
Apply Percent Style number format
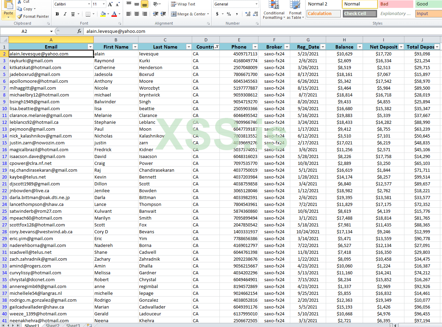[229, 14]
